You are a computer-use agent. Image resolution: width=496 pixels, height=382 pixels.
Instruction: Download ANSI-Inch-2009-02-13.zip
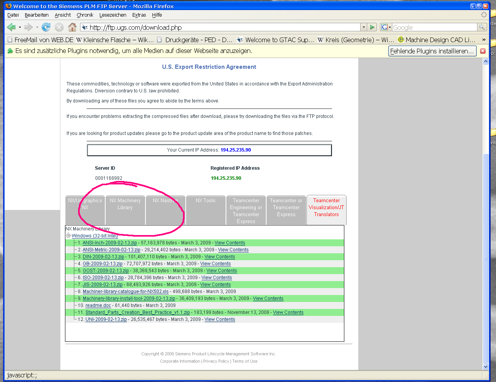110,243
